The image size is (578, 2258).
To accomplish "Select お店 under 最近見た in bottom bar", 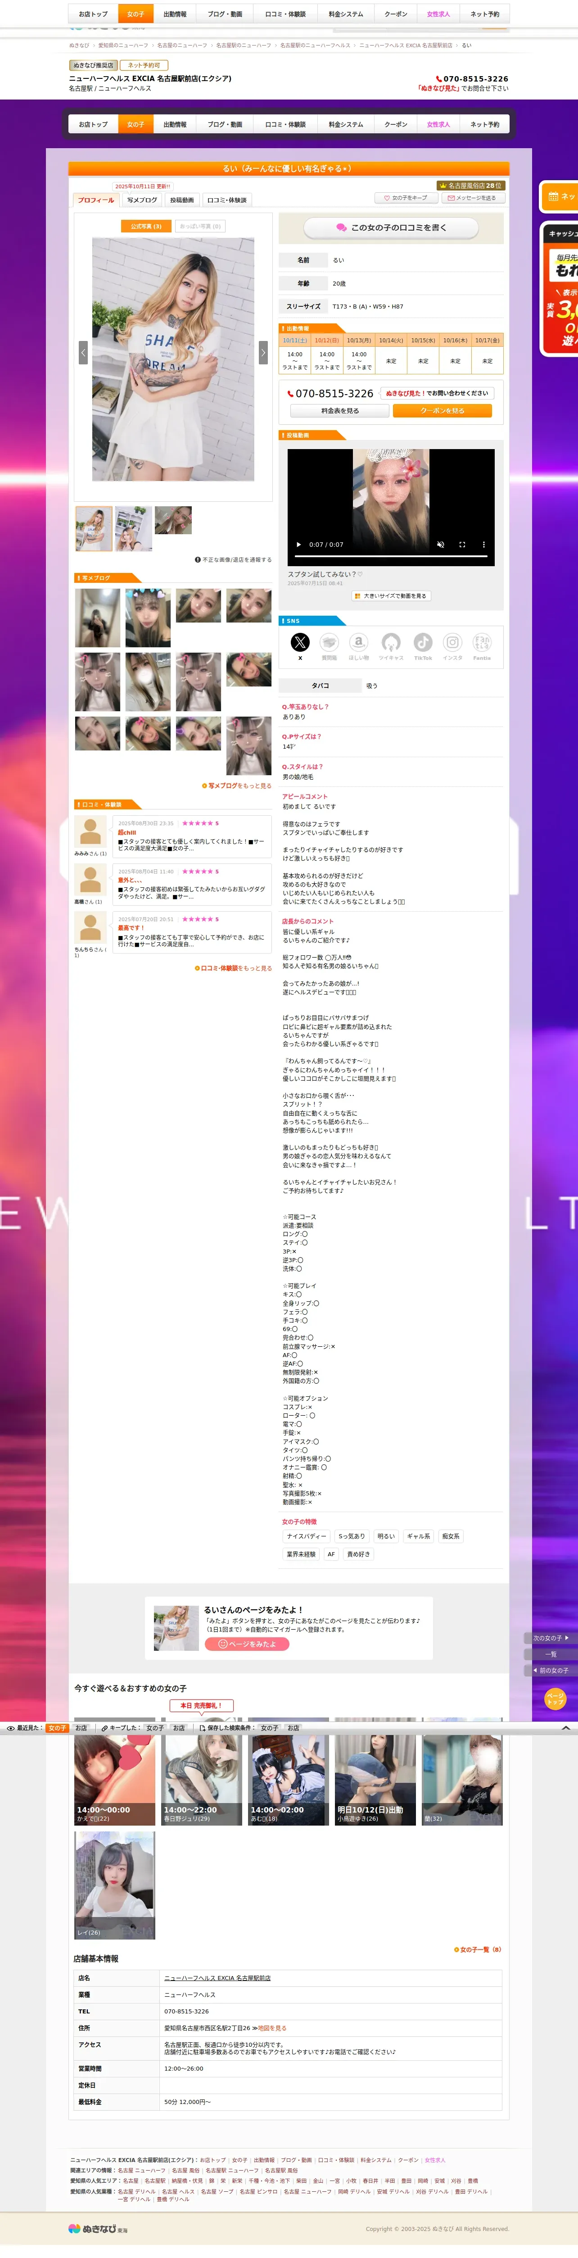I will [81, 1728].
